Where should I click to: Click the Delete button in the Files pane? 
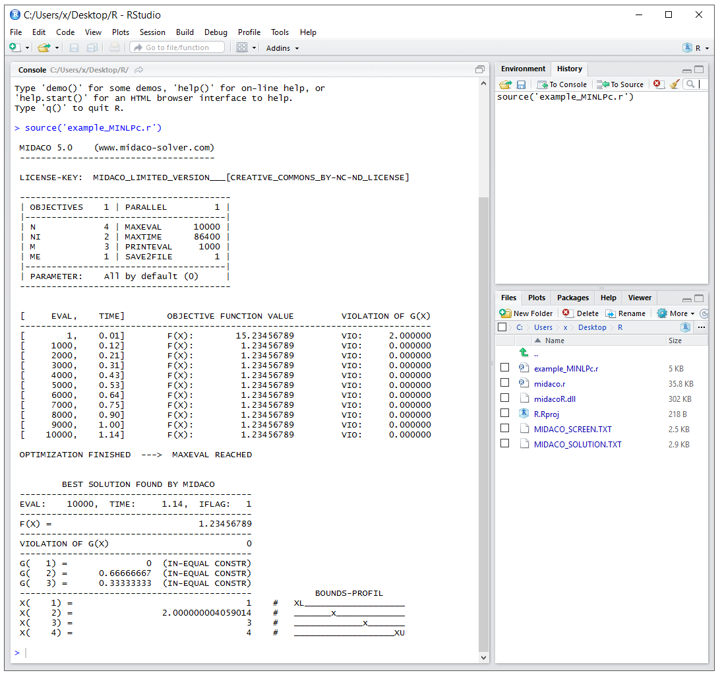click(580, 313)
